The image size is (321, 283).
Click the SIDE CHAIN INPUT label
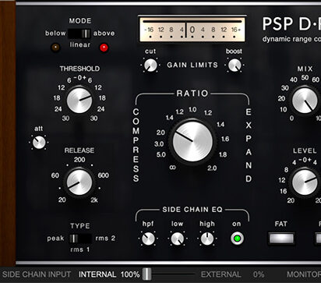point(37,274)
